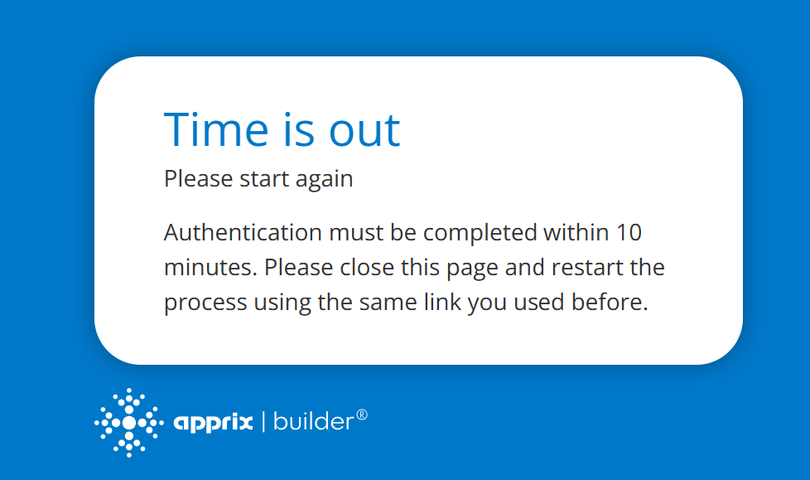Click the Time is out heading

282,129
